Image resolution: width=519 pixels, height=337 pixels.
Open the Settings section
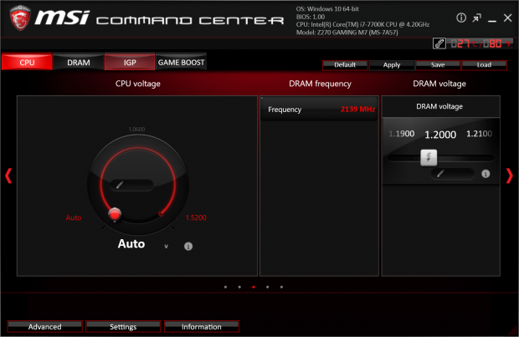pyautogui.click(x=123, y=326)
